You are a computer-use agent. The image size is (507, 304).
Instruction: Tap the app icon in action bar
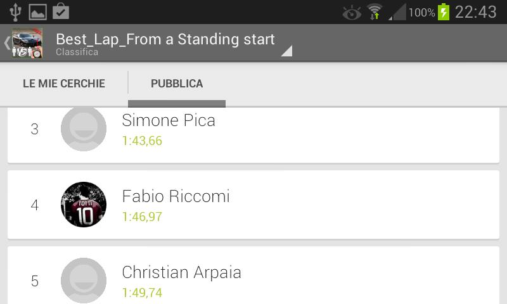tap(27, 44)
